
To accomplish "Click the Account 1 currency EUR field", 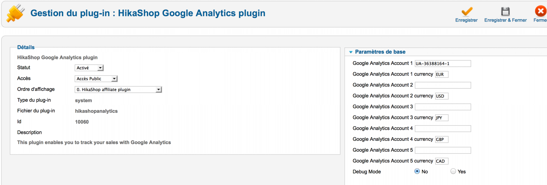I will coord(442,74).
